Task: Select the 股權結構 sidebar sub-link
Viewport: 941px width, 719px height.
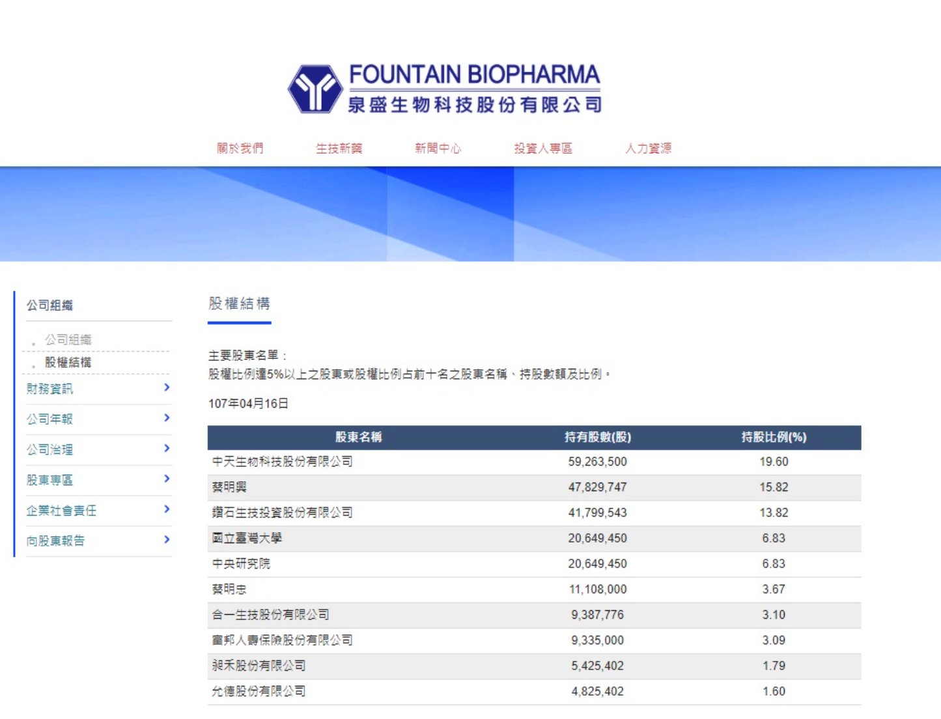Action: 68,363
